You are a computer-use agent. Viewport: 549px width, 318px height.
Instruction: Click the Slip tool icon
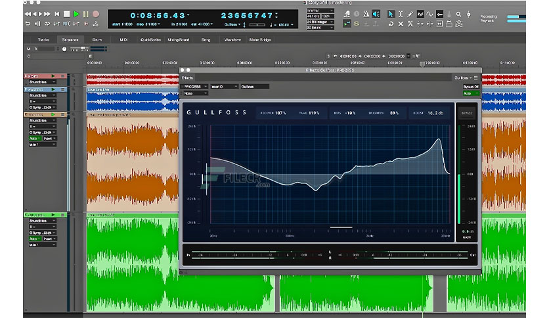439,24
